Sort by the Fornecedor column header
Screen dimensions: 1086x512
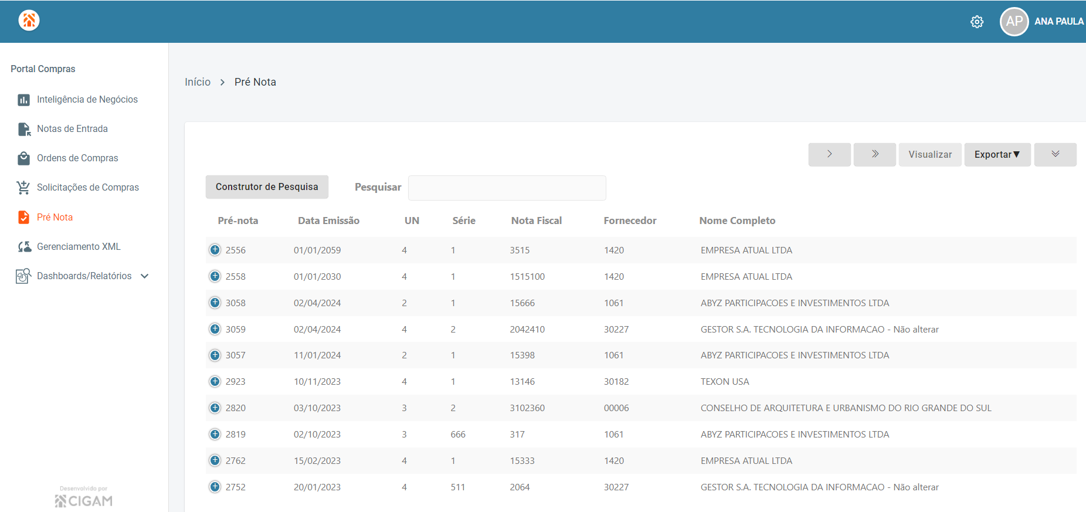click(x=630, y=221)
